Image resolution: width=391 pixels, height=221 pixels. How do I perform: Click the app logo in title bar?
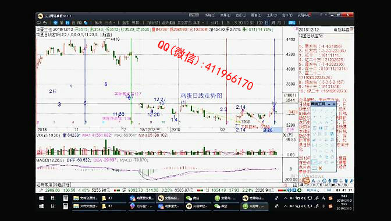coord(40,16)
